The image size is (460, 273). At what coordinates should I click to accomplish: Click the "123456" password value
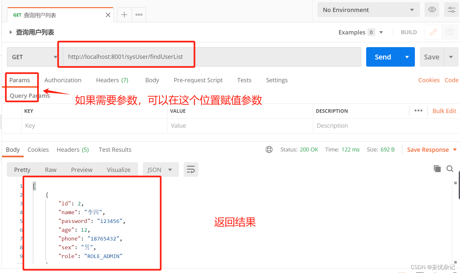pos(109,221)
